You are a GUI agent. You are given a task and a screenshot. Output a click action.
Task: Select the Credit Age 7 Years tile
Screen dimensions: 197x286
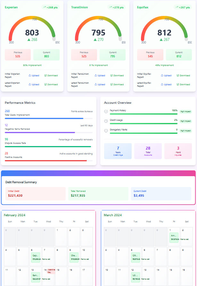pyautogui.click(x=118, y=151)
